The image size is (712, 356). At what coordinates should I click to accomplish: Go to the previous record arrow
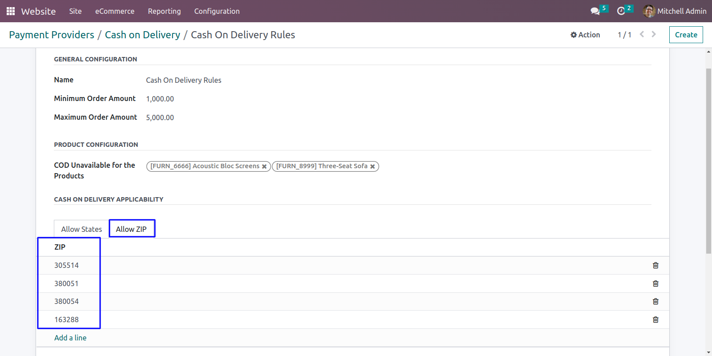(x=642, y=34)
